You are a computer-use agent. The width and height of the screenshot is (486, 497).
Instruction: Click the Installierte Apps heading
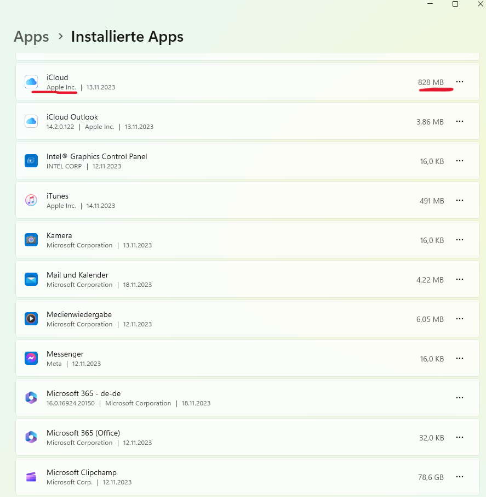pyautogui.click(x=127, y=37)
